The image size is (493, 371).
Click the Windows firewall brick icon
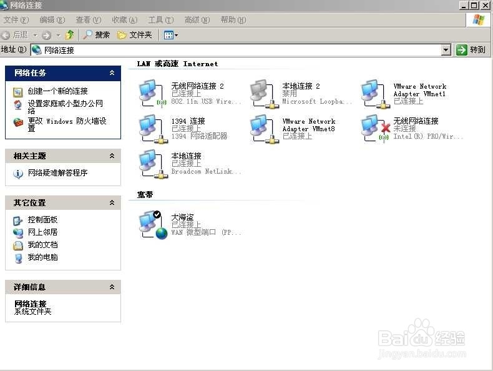pyautogui.click(x=18, y=122)
